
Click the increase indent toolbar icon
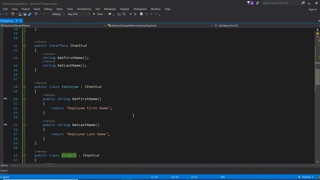pos(123,14)
